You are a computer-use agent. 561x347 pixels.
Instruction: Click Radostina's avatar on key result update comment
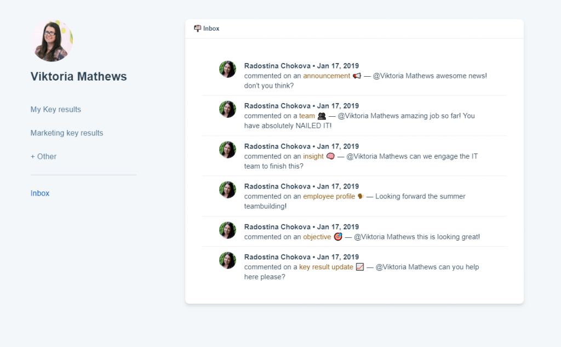[x=227, y=260]
